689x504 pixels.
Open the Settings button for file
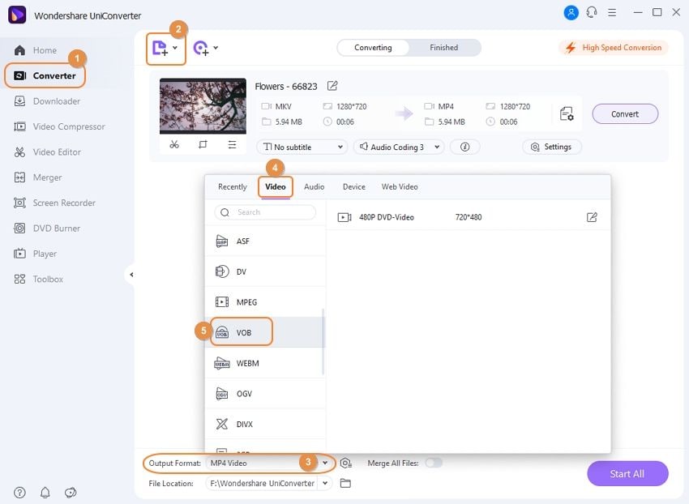(x=551, y=147)
